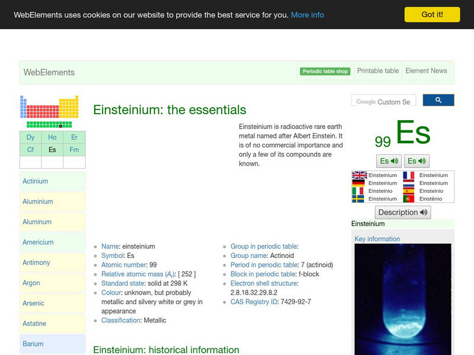Viewport: 474px width, 355px height.
Task: Open the Element News menu item
Action: 426,70
